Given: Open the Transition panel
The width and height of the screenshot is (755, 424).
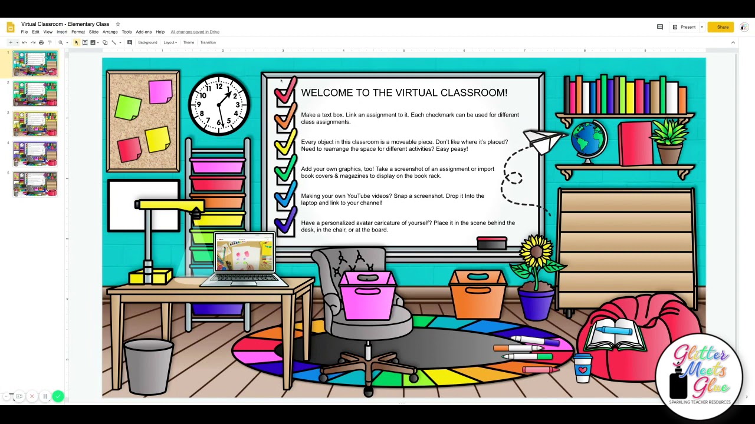Looking at the screenshot, I should 208,42.
